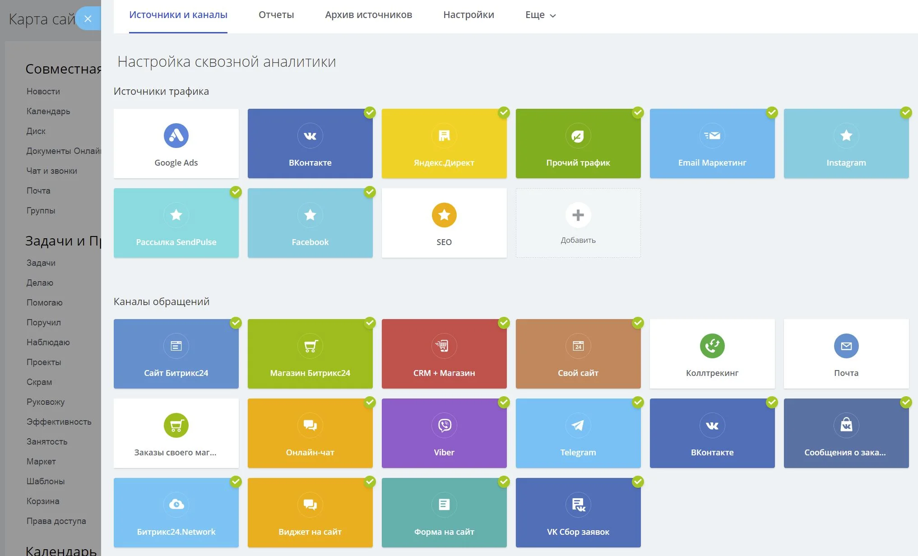Open Эффективность in the sidebar

(x=59, y=422)
